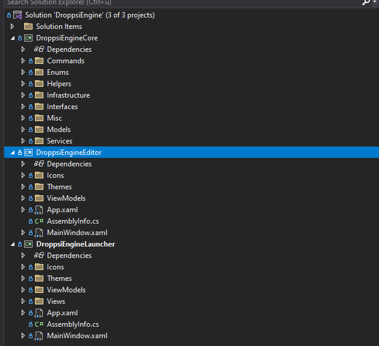
Task: Expand ViewModels in DroppsiEngineEditor
Action: click(x=23, y=198)
